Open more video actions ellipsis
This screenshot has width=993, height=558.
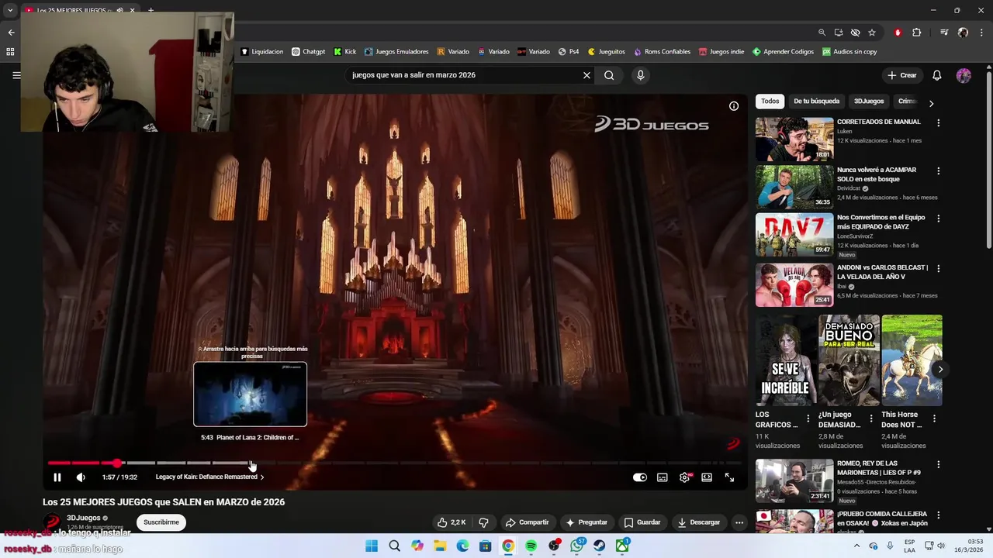tap(739, 522)
